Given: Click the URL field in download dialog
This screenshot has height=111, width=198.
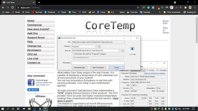Looking at the screenshot, I should point(98,42).
